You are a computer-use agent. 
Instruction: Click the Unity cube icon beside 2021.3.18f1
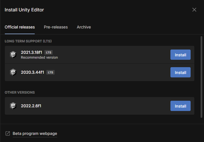click(x=13, y=55)
